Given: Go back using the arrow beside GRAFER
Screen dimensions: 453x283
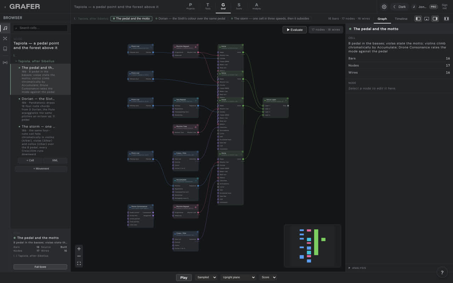Looking at the screenshot, I should click(x=5, y=7).
